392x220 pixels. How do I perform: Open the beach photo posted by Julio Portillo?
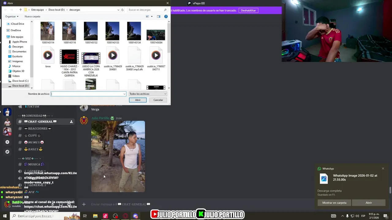(x=118, y=156)
